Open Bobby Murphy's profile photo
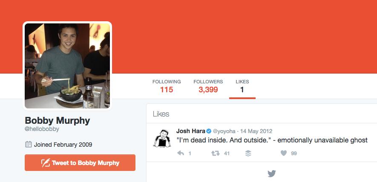 (x=67, y=66)
